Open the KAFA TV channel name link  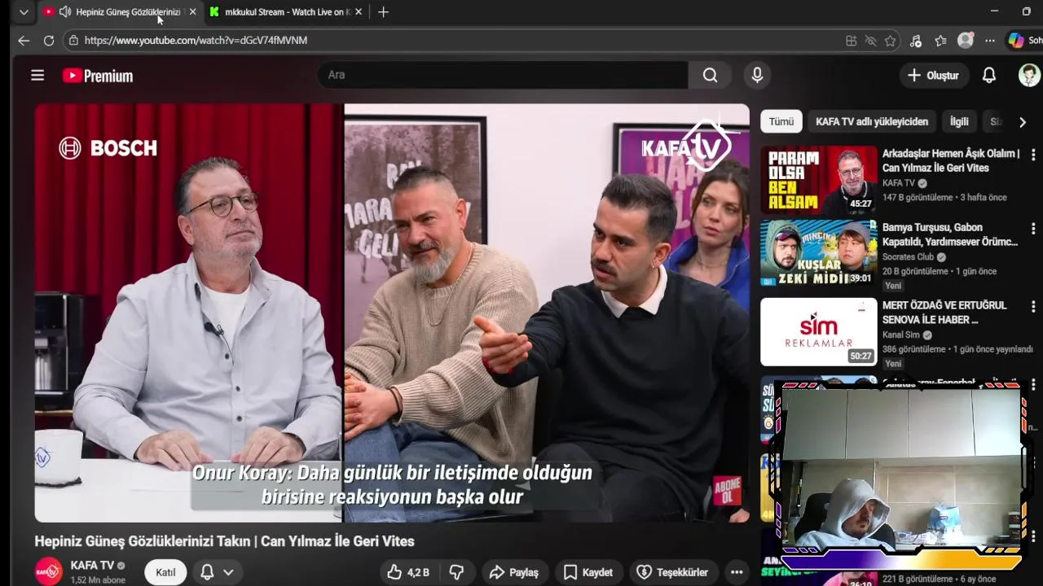point(92,565)
